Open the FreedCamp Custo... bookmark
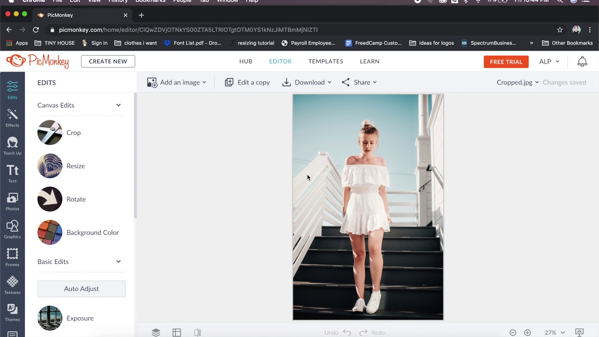 [x=373, y=43]
